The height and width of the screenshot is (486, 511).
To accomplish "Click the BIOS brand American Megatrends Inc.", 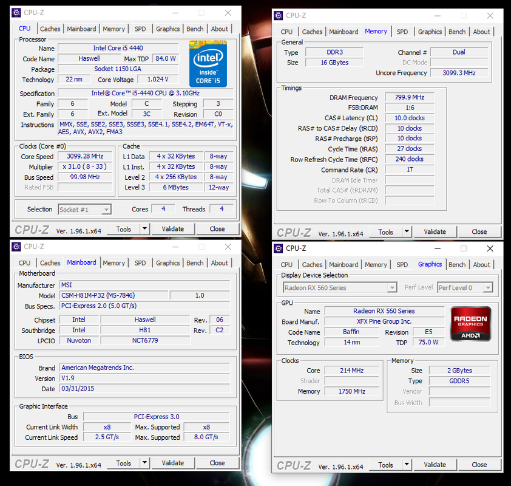I will 144,368.
